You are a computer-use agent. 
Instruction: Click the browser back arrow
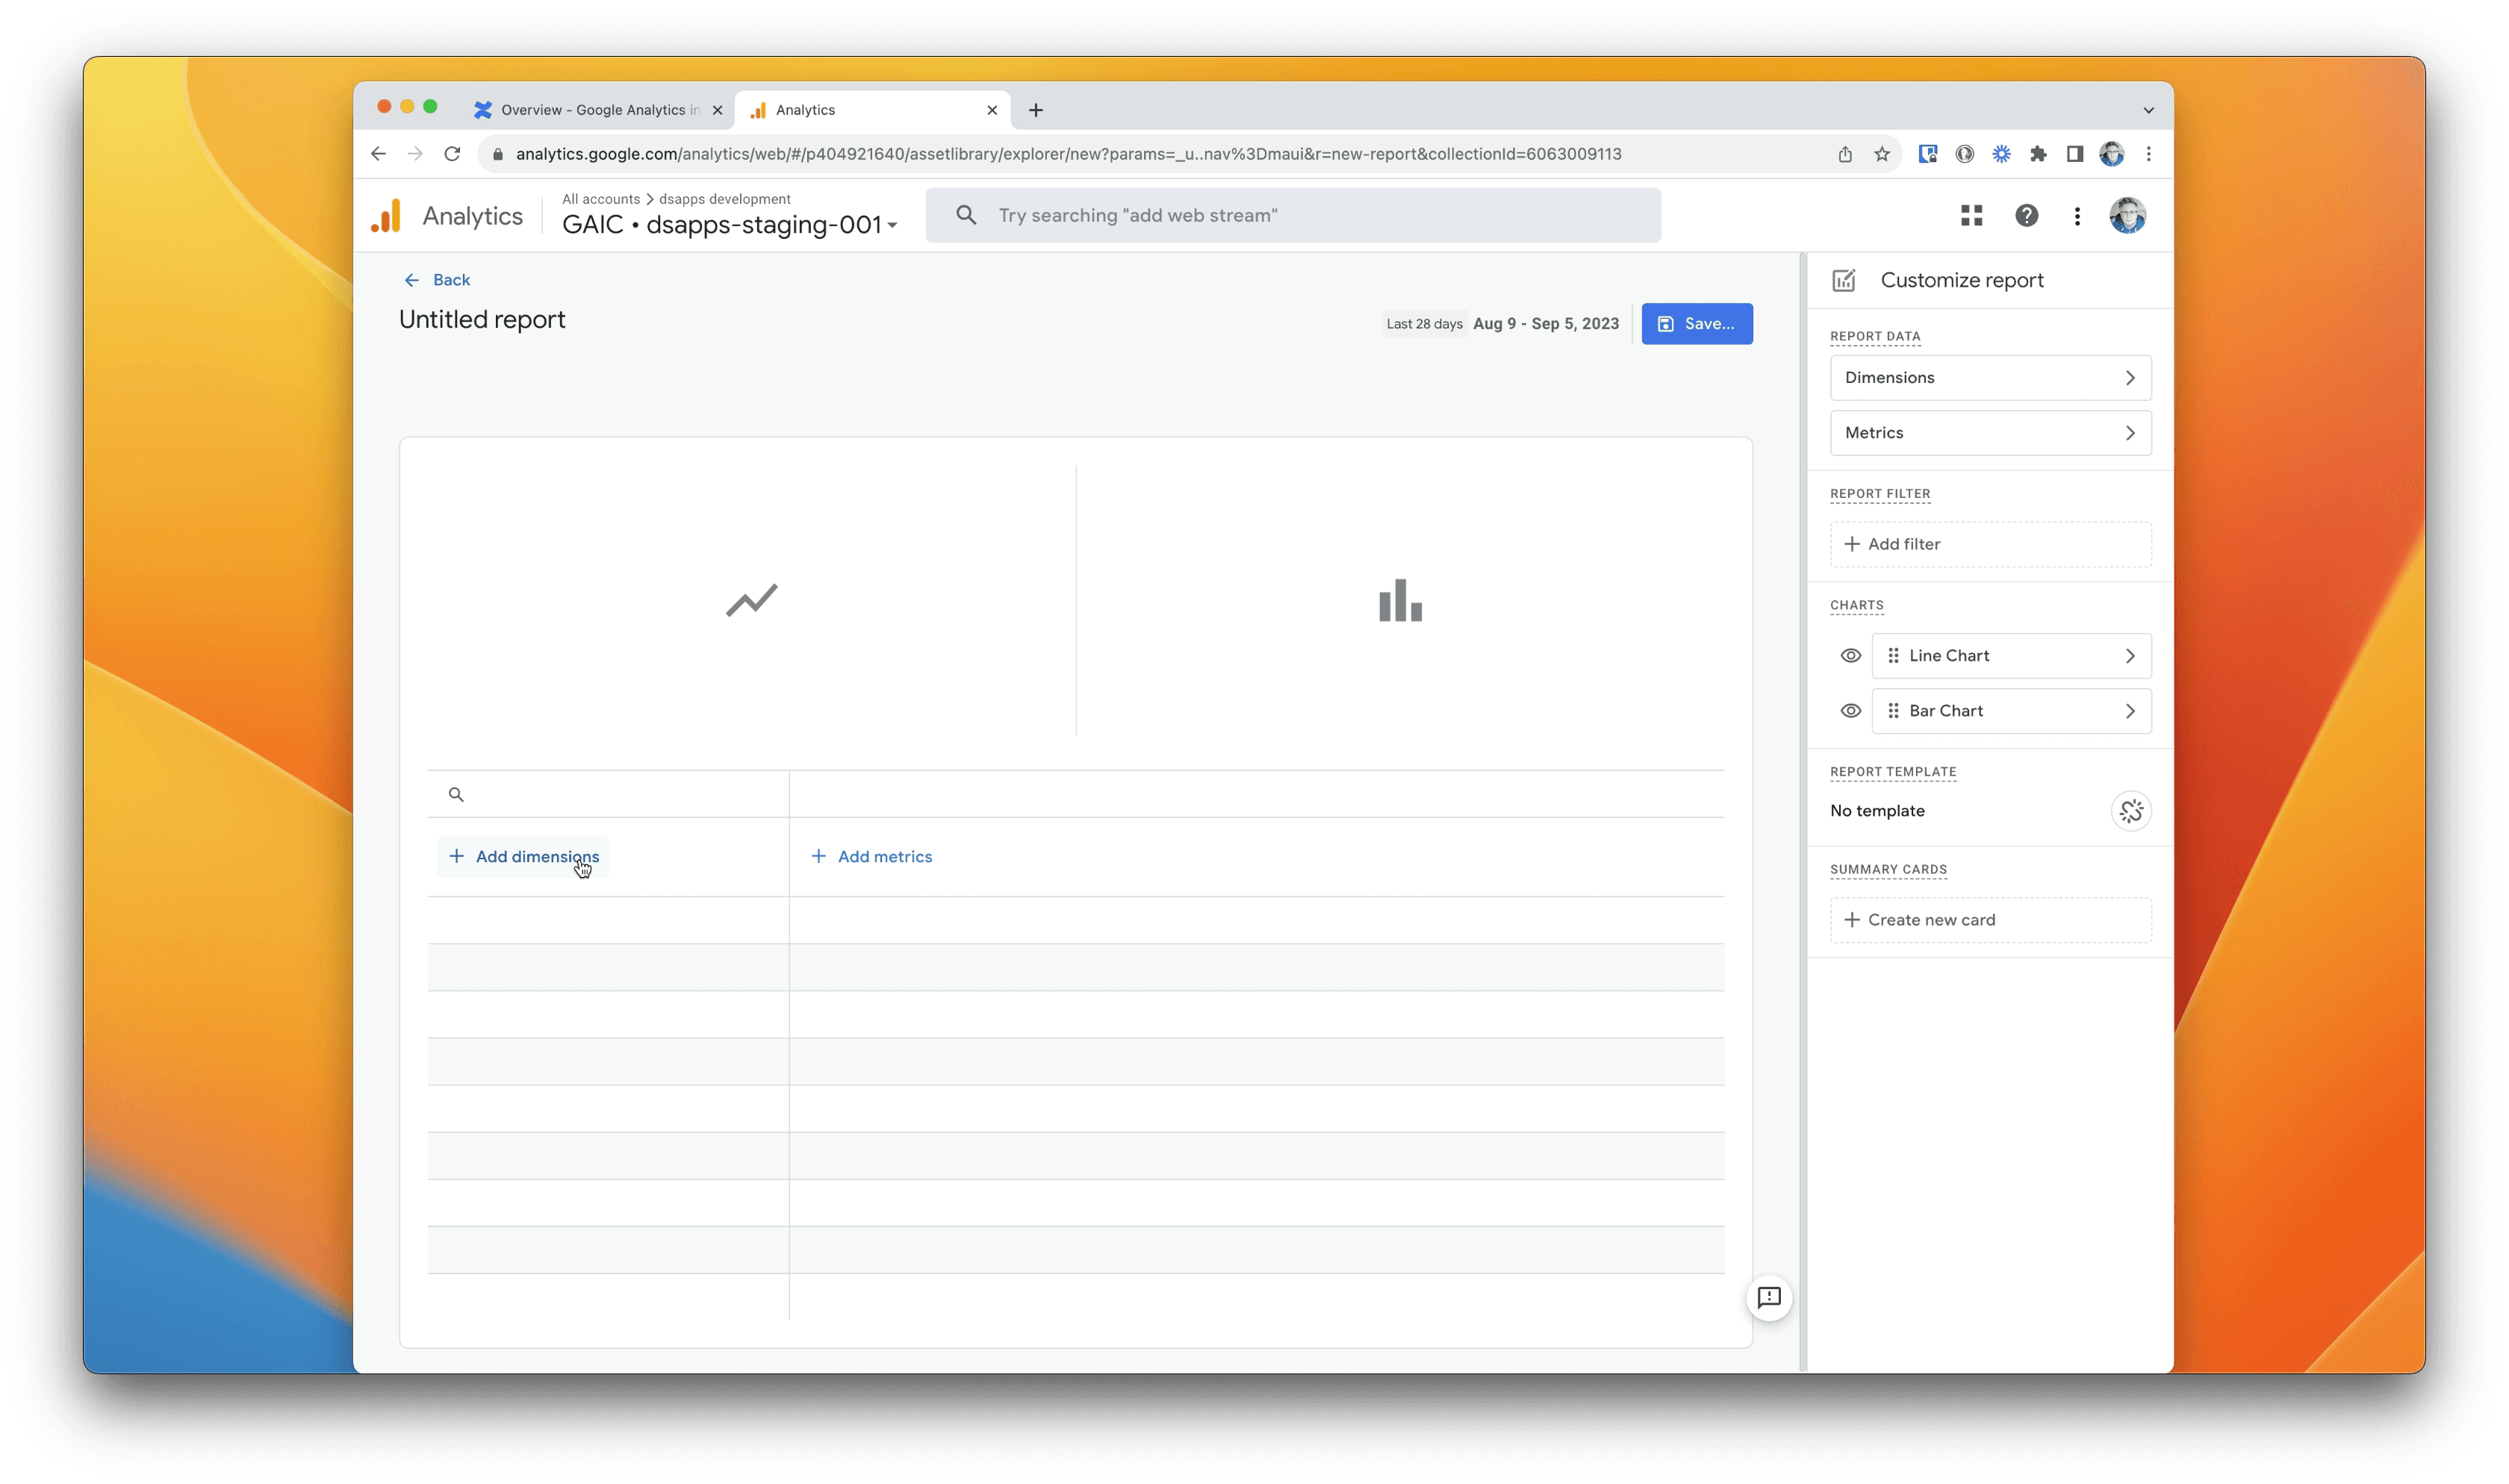click(x=378, y=153)
